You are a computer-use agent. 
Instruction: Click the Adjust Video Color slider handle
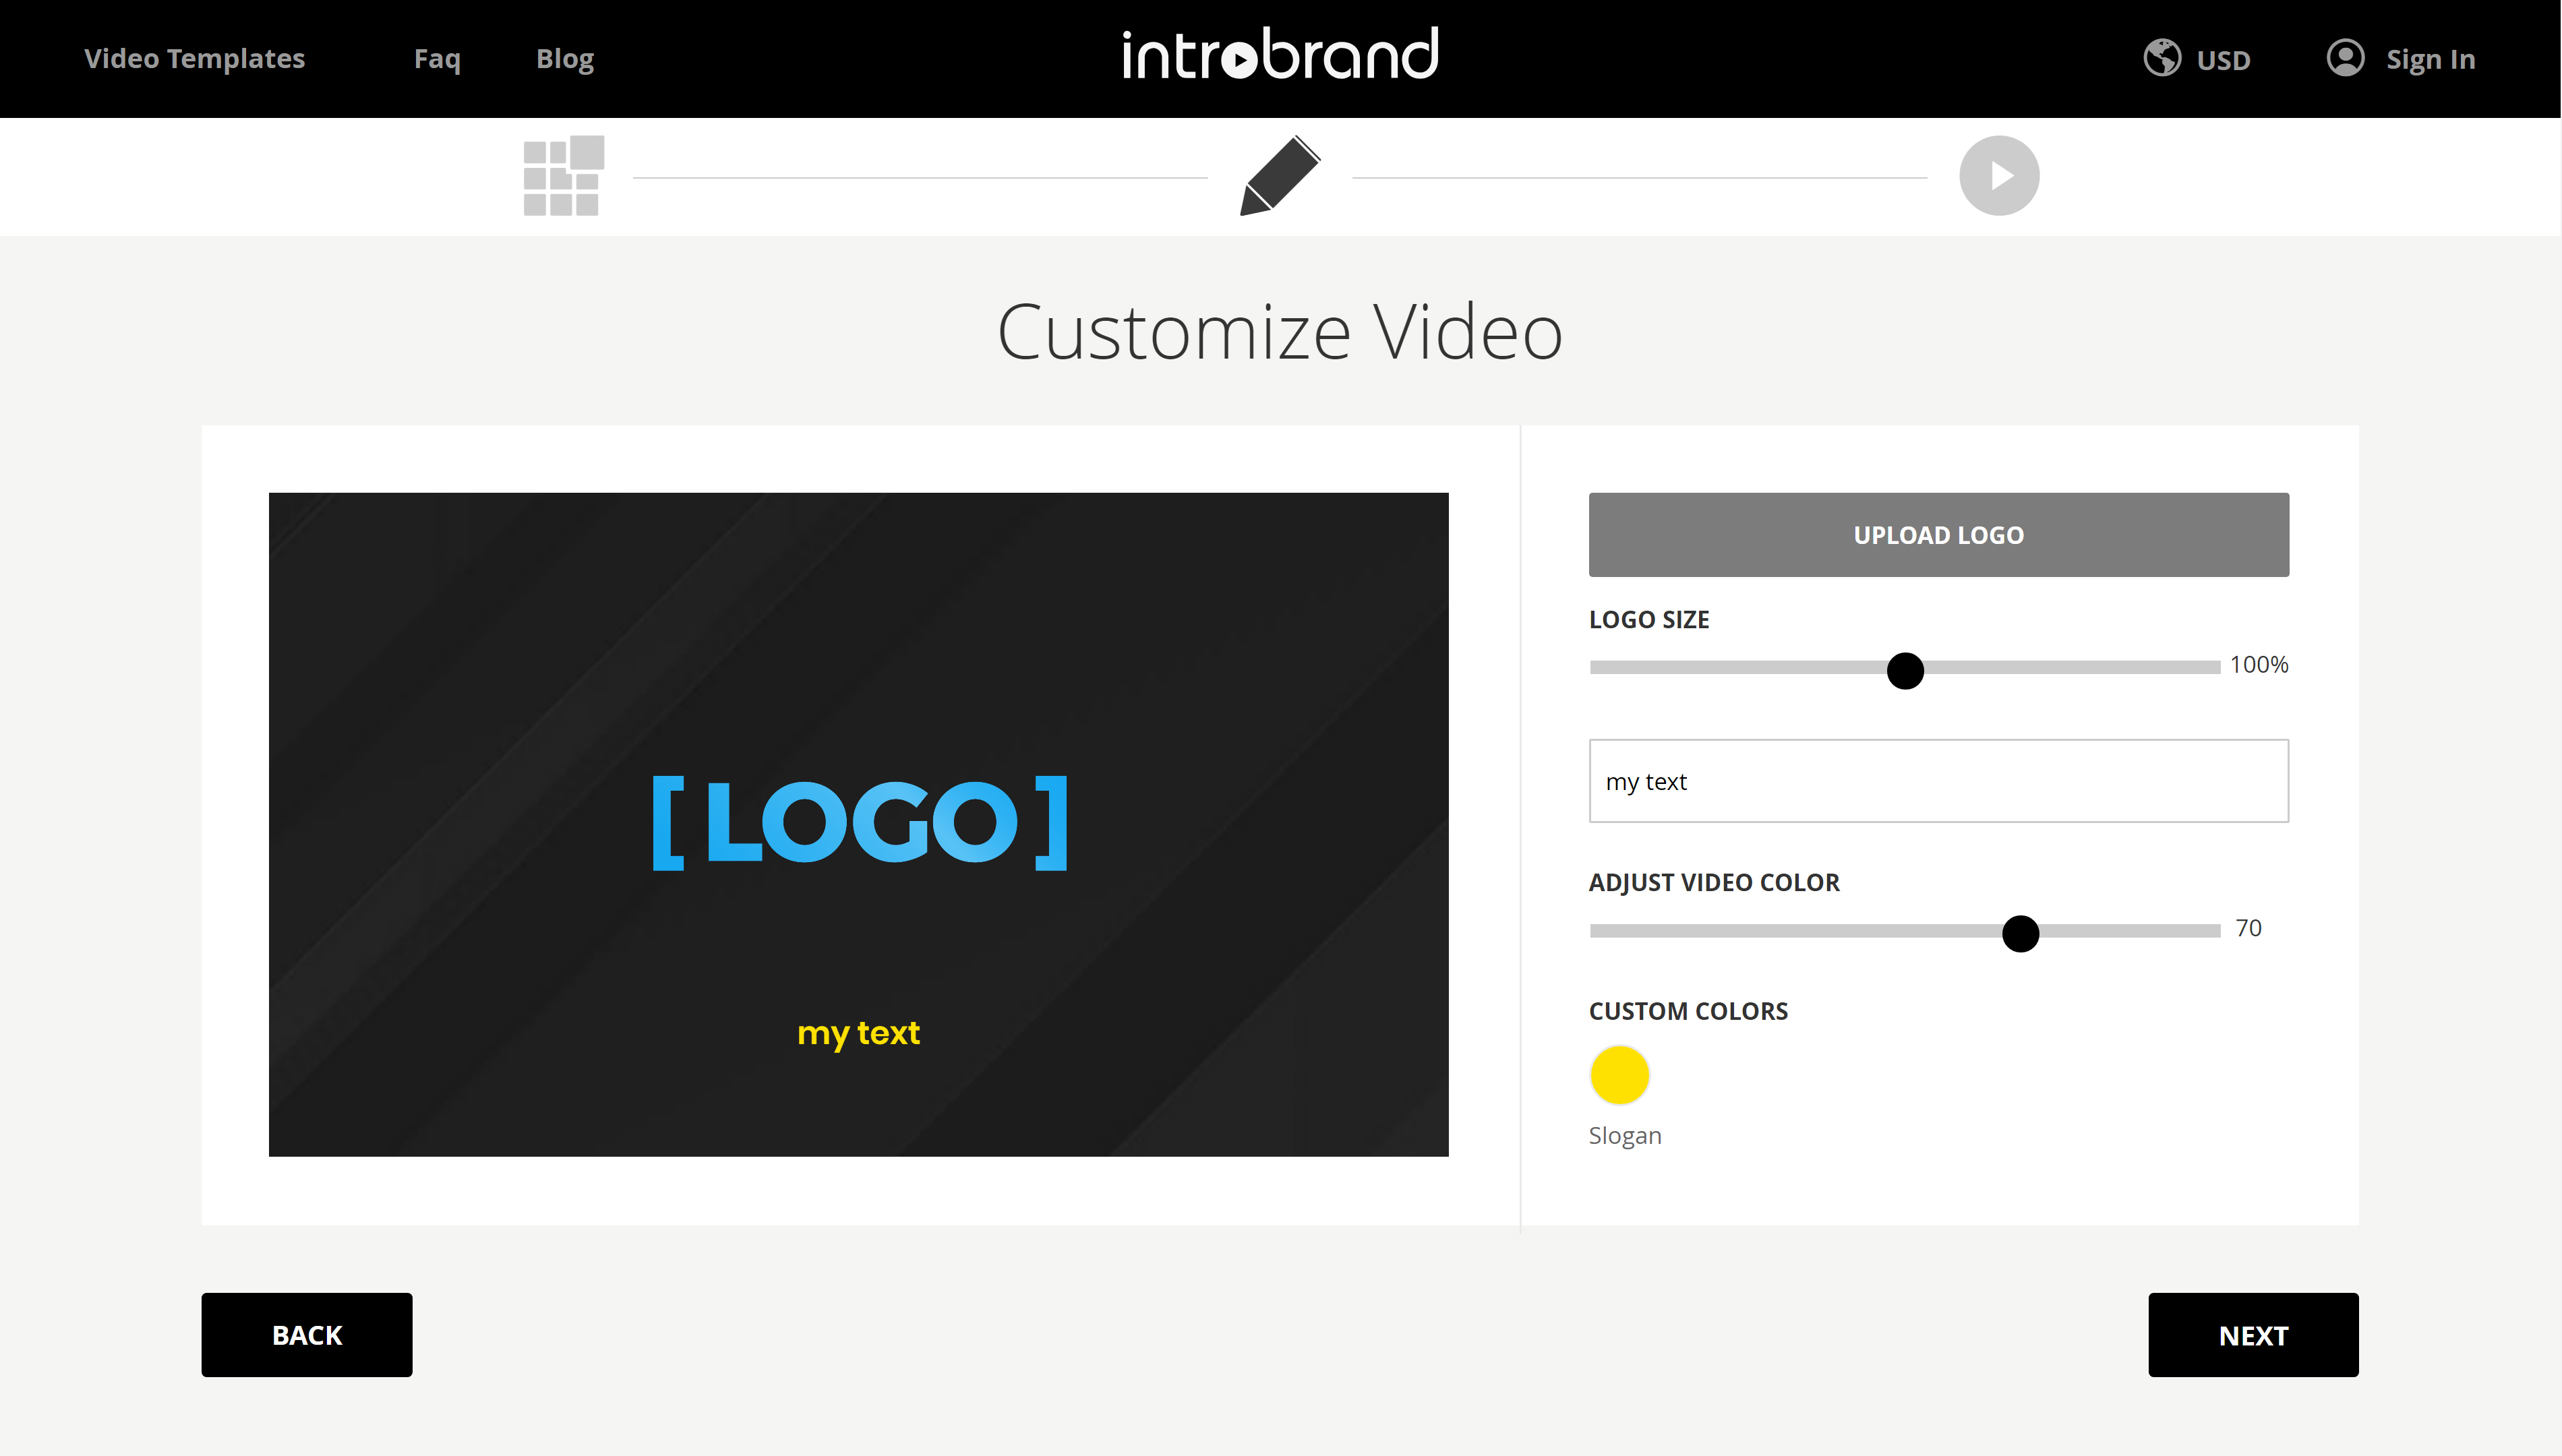click(x=2019, y=933)
